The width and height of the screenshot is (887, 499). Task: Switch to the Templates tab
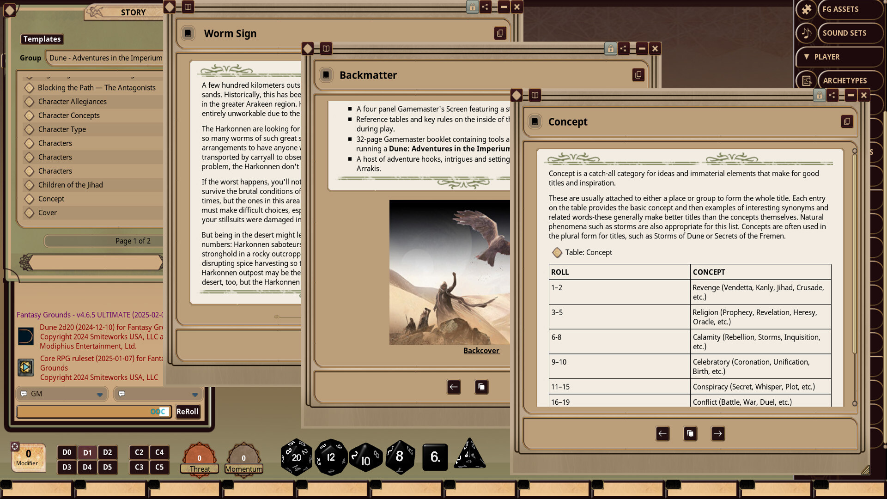click(42, 39)
